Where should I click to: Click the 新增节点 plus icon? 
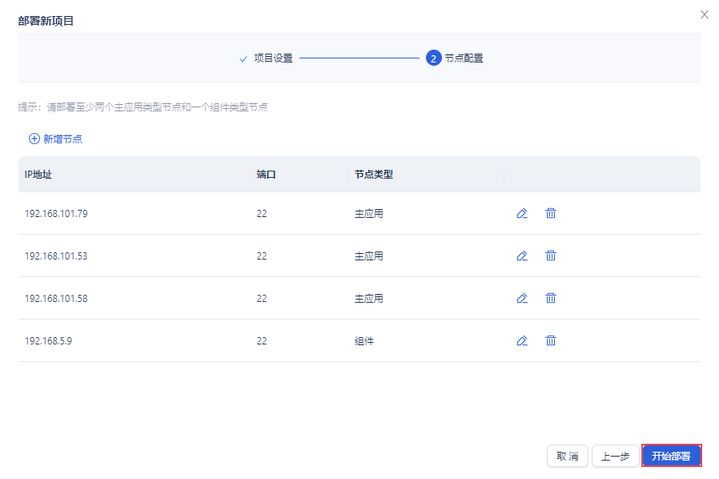pyautogui.click(x=34, y=139)
